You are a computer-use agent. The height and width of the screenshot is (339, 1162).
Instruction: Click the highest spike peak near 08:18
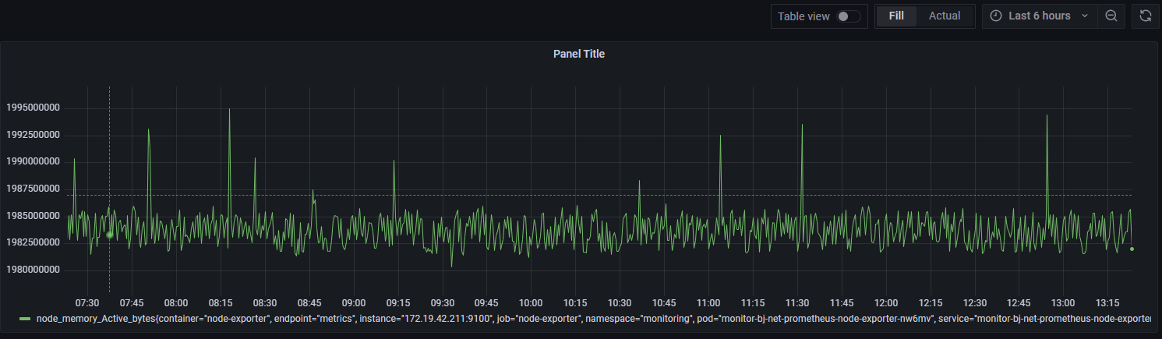[229, 110]
